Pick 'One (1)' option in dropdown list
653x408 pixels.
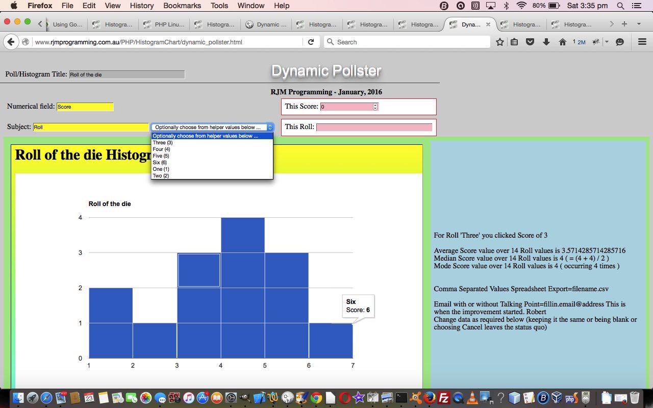coord(161,169)
